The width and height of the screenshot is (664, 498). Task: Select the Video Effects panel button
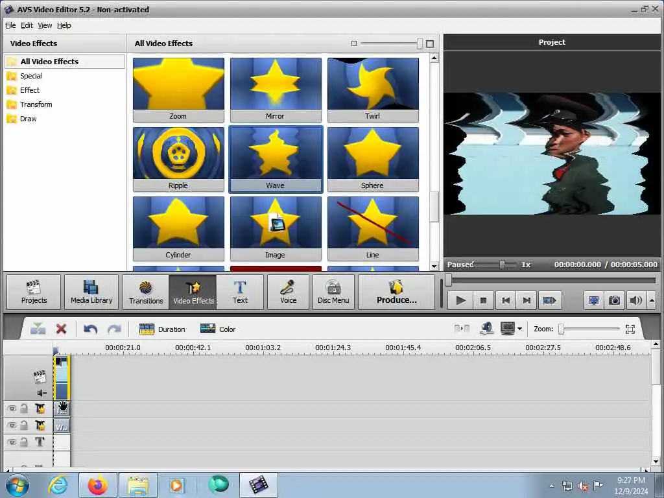click(193, 292)
